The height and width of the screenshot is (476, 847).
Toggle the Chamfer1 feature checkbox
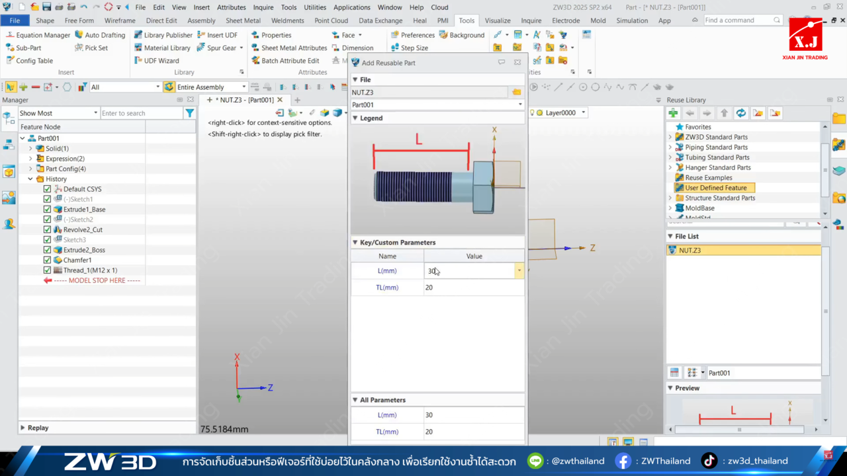pyautogui.click(x=47, y=260)
